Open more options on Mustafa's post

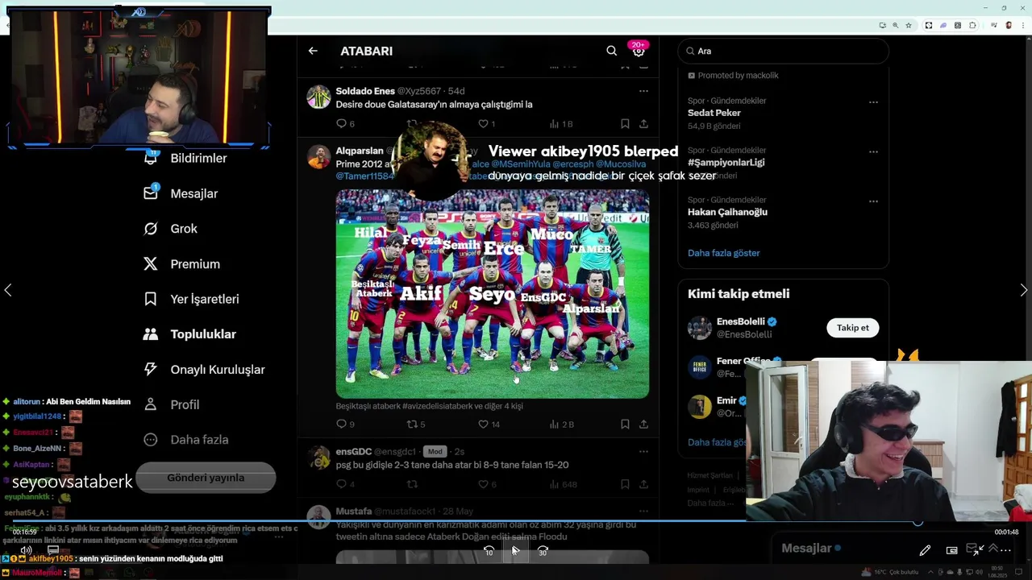[x=643, y=511]
